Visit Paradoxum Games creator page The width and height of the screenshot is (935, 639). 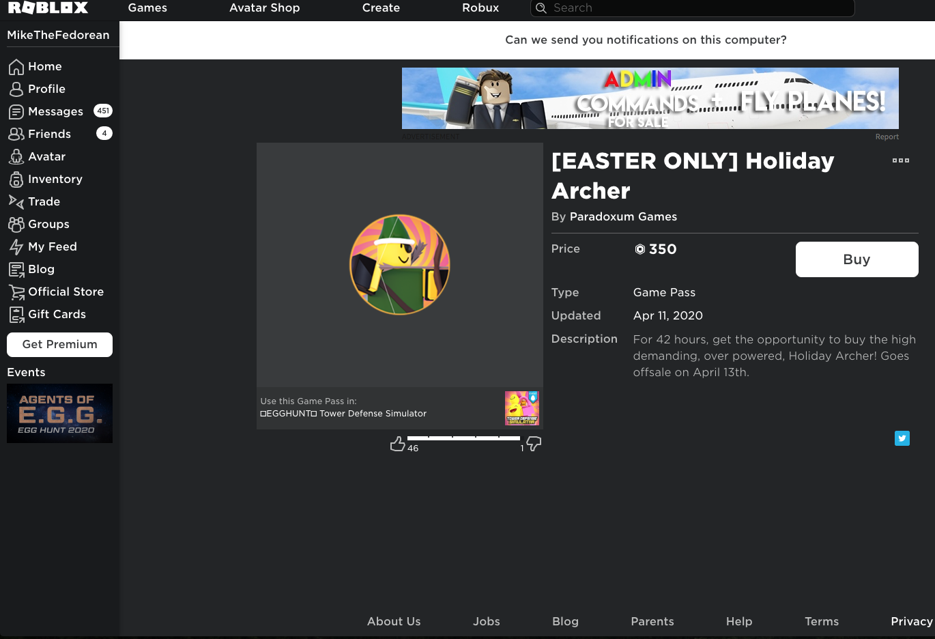point(623,216)
